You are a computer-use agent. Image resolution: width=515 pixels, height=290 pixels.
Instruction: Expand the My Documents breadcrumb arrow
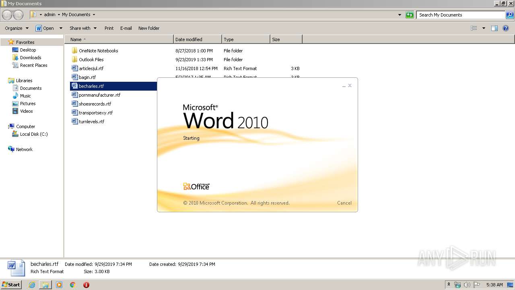[94, 15]
